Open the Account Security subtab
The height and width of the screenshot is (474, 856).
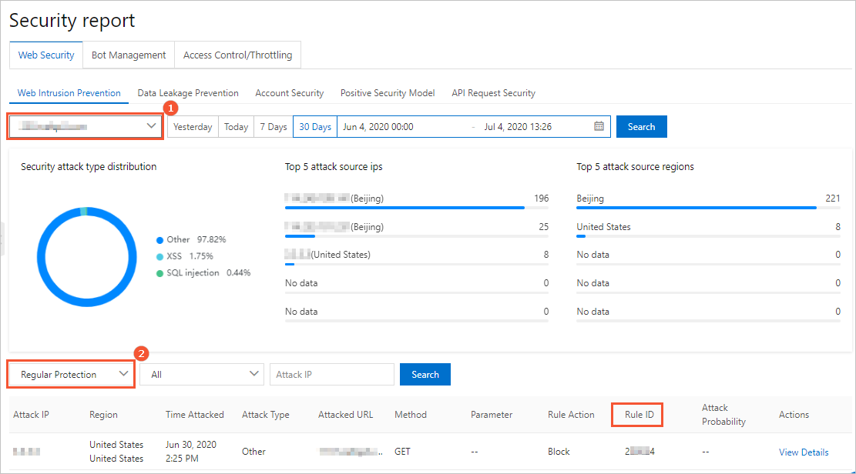(290, 93)
